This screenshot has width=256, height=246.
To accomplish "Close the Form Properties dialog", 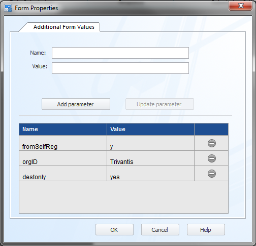I will click(240, 6).
